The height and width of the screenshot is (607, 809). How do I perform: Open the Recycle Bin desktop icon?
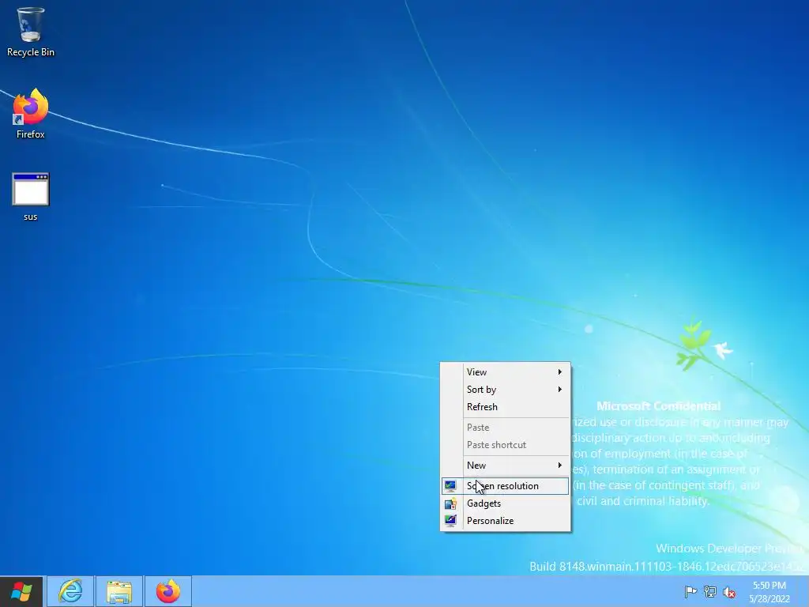click(x=31, y=32)
